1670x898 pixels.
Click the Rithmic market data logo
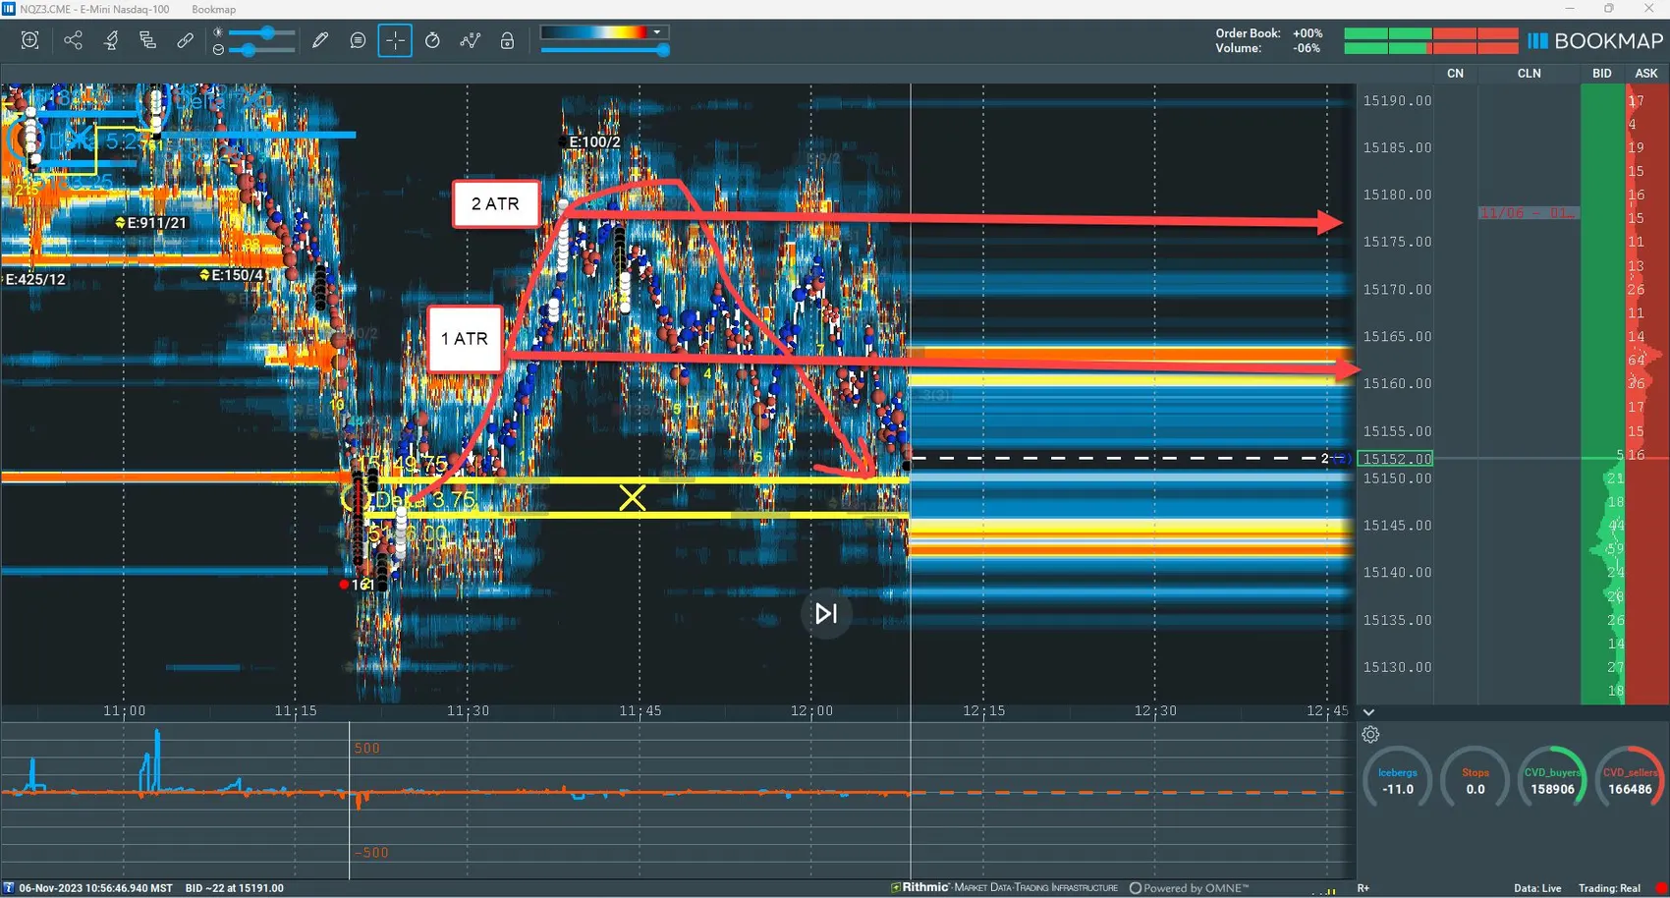[x=1004, y=888]
